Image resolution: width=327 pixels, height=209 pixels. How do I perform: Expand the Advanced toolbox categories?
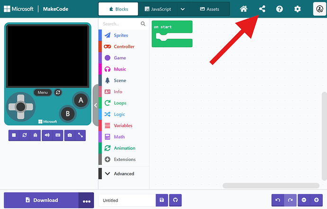pyautogui.click(x=124, y=174)
